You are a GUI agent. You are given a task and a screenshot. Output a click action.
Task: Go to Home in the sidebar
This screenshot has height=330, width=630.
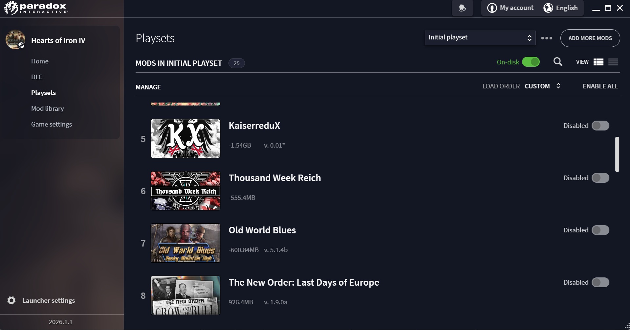[x=40, y=61]
